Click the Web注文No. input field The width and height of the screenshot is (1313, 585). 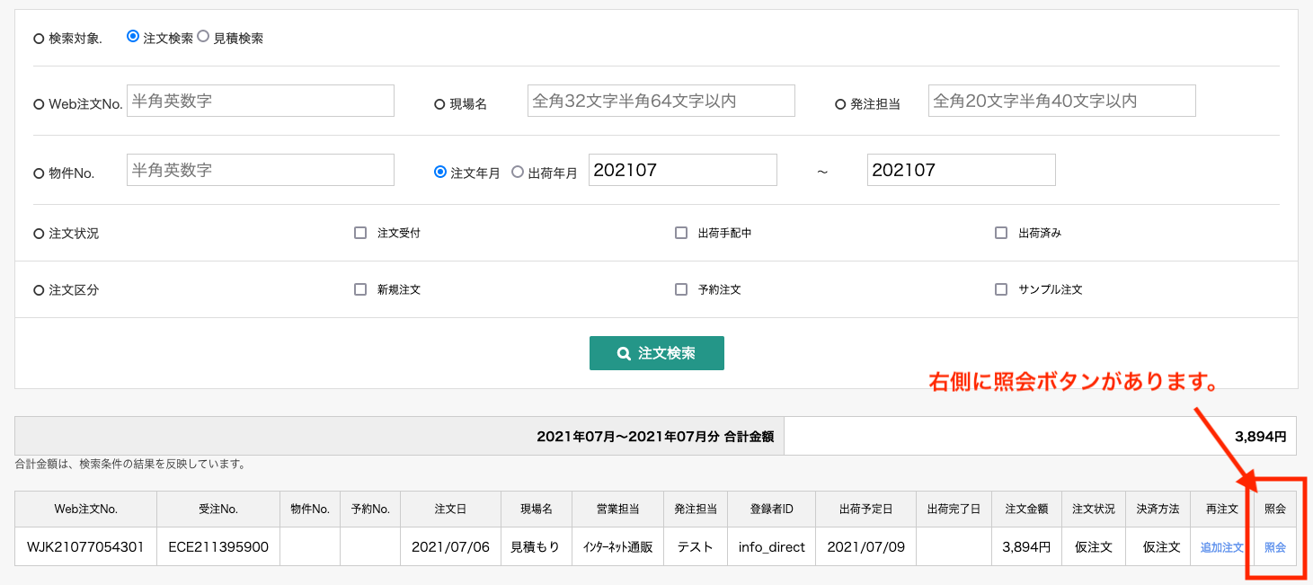tap(261, 101)
